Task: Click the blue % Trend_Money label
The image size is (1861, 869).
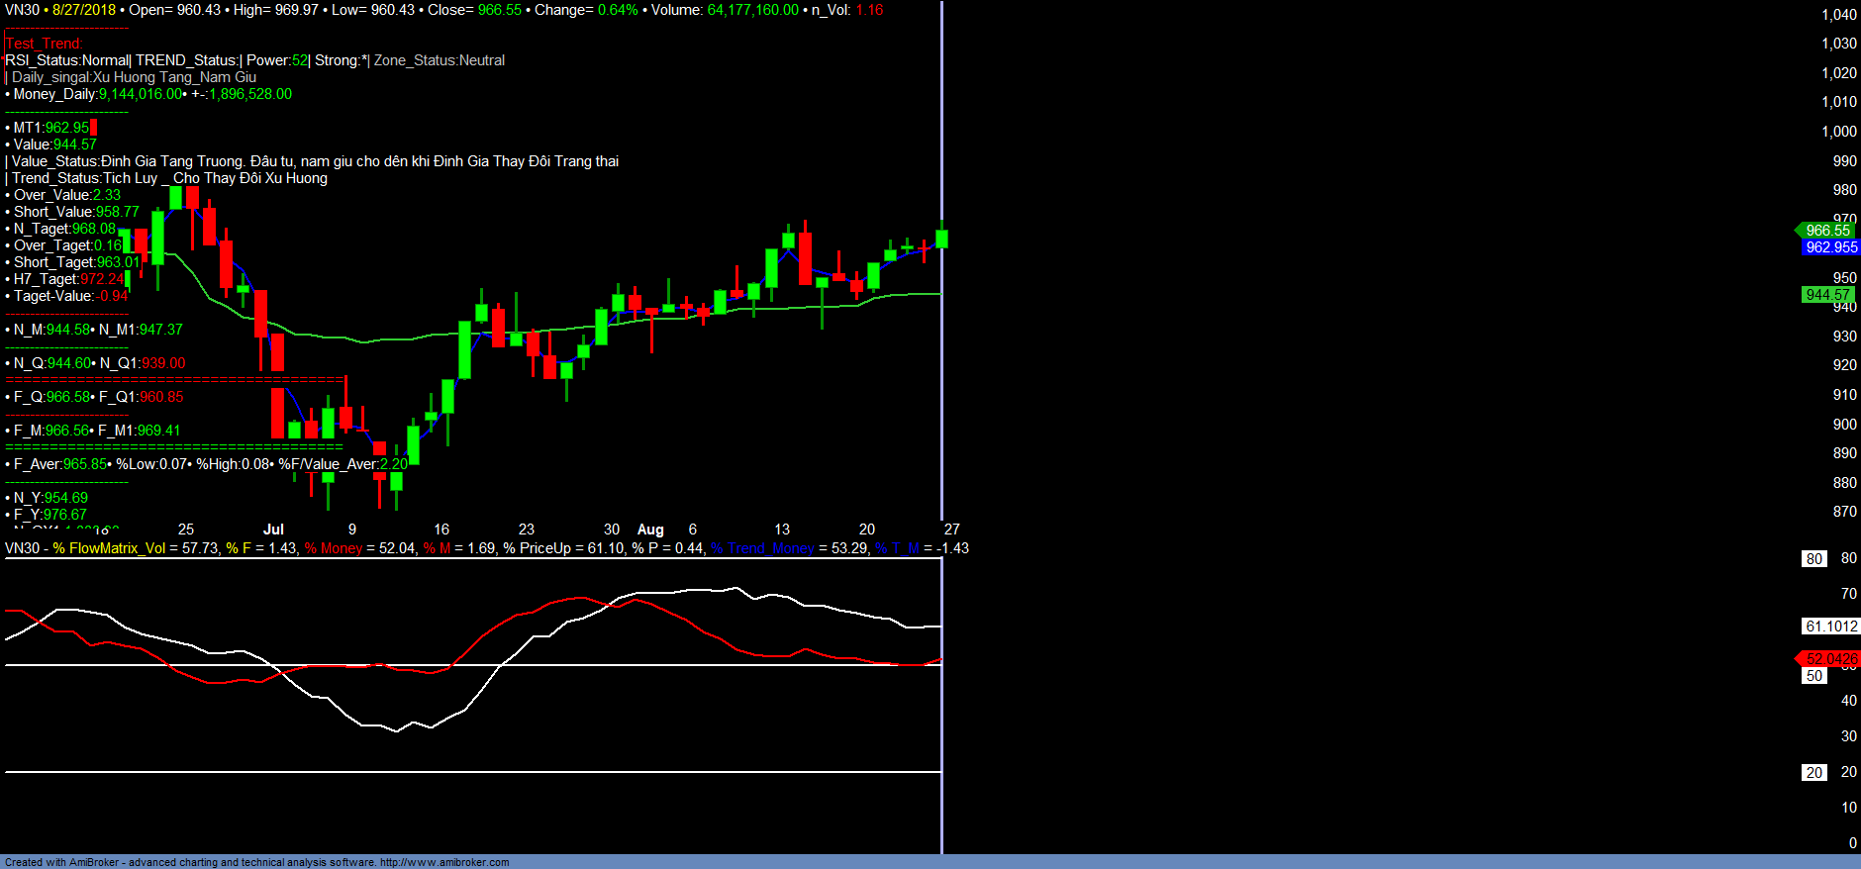Action: (x=761, y=548)
